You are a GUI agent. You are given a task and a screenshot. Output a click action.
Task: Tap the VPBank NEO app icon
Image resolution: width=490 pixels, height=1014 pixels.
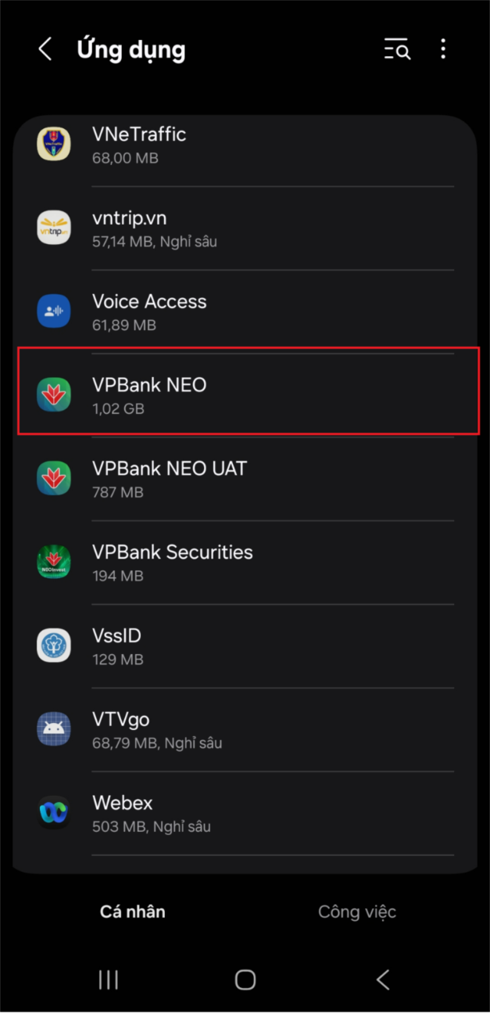pos(54,395)
